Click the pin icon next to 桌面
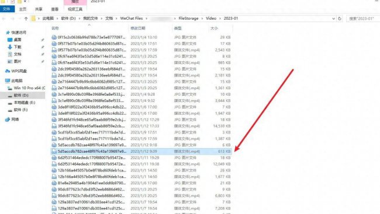 pyautogui.click(x=43, y=40)
